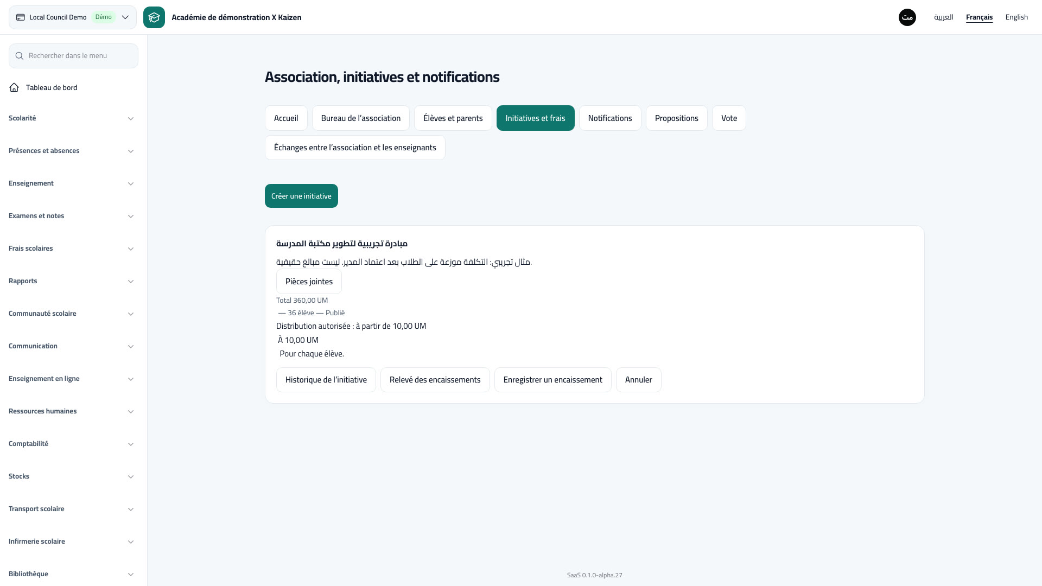Open the Notifications tab
The width and height of the screenshot is (1042, 586).
coord(610,118)
